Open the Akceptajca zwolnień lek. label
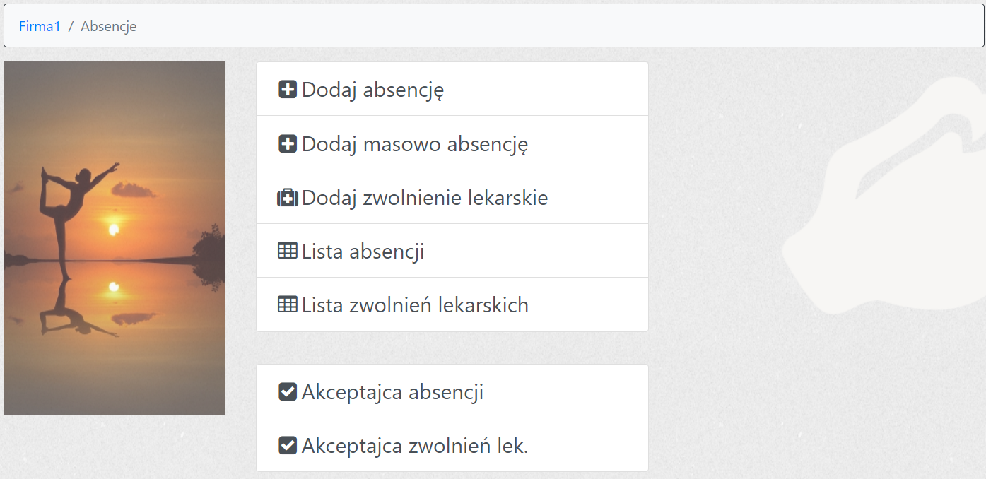The image size is (986, 479). pos(415,446)
